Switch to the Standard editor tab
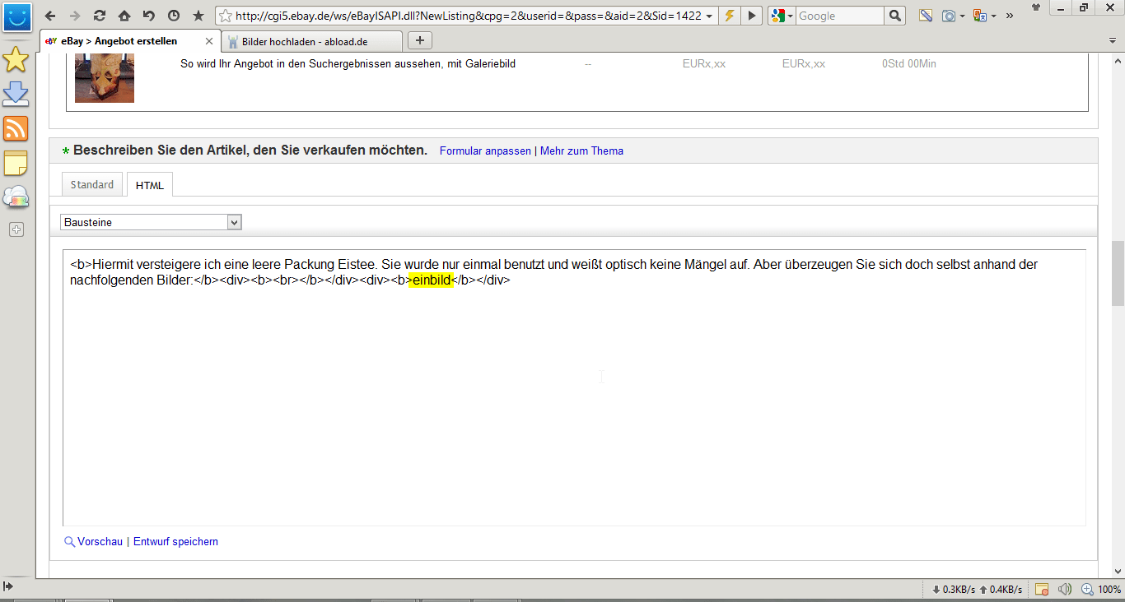Viewport: 1125px width, 602px height. coord(92,185)
